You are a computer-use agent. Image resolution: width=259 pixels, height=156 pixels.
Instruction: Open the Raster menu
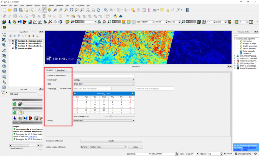(x=51, y=5)
